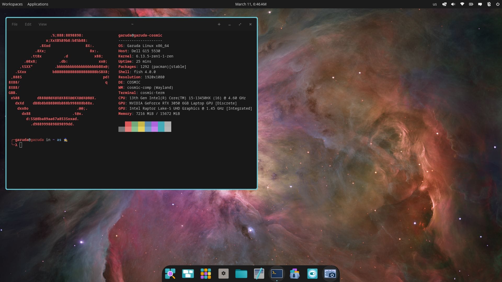The height and width of the screenshot is (282, 502).
Task: Open the Applications menu
Action: pos(38,4)
